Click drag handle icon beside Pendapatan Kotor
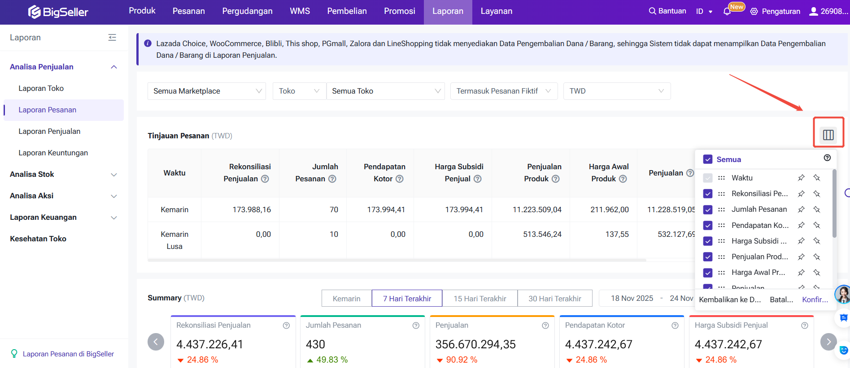850x368 pixels. pyautogui.click(x=721, y=225)
